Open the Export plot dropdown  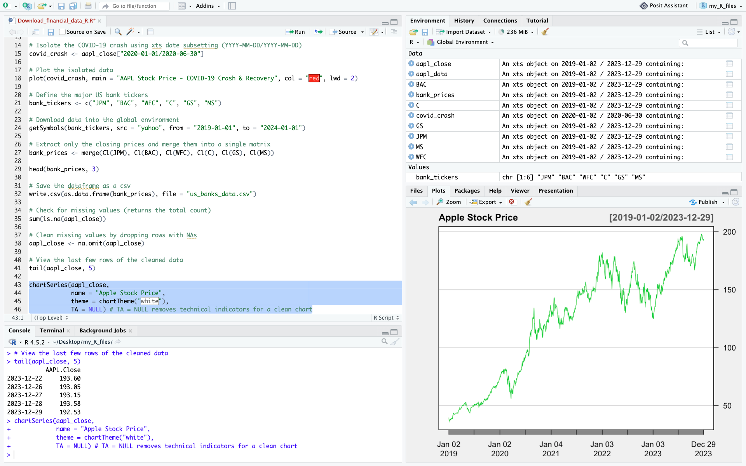click(486, 202)
